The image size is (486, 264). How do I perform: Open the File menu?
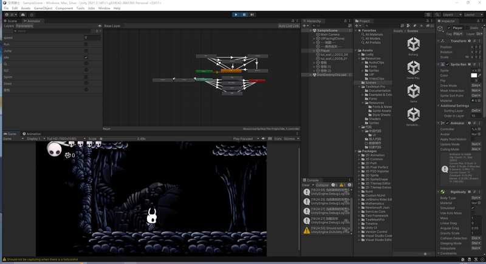6,8
